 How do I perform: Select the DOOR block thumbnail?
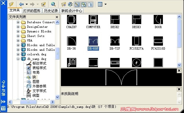[158, 20]
